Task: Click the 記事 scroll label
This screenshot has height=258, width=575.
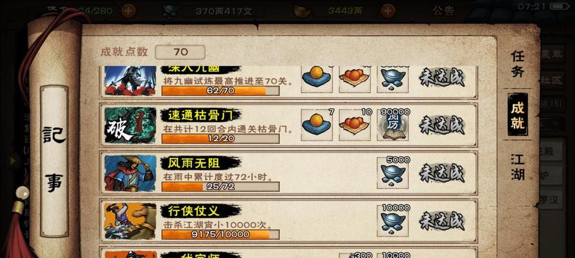Action: click(x=54, y=161)
